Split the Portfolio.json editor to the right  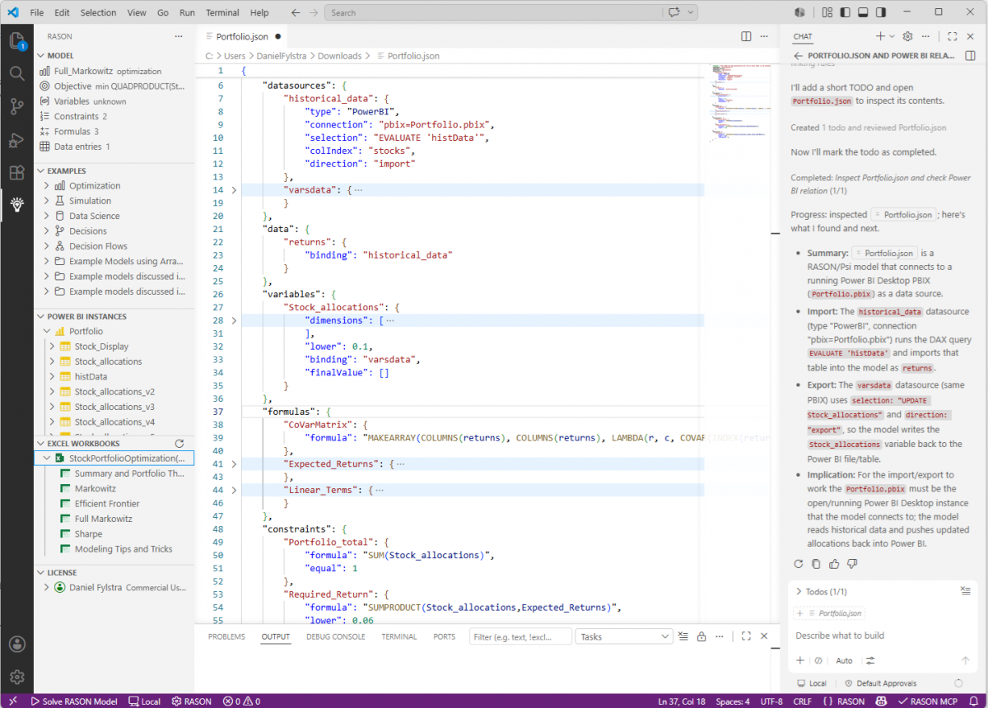(746, 36)
